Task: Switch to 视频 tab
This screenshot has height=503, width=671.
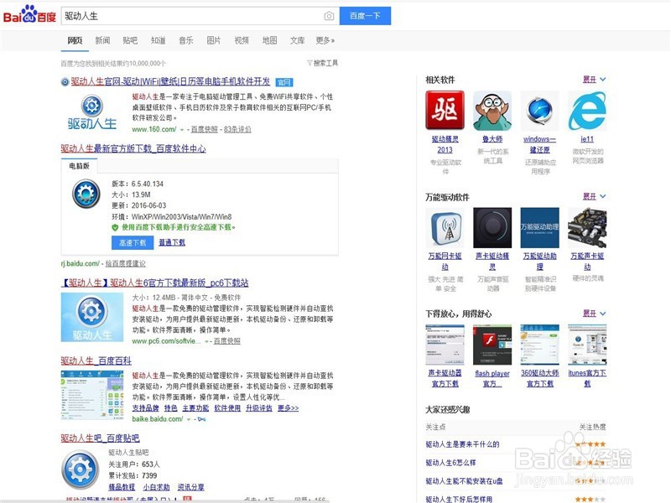Action: point(242,40)
